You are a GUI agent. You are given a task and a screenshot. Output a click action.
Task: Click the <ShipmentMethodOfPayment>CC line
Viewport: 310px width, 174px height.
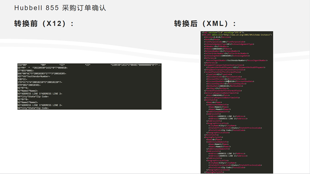pyautogui.click(x=236, y=67)
